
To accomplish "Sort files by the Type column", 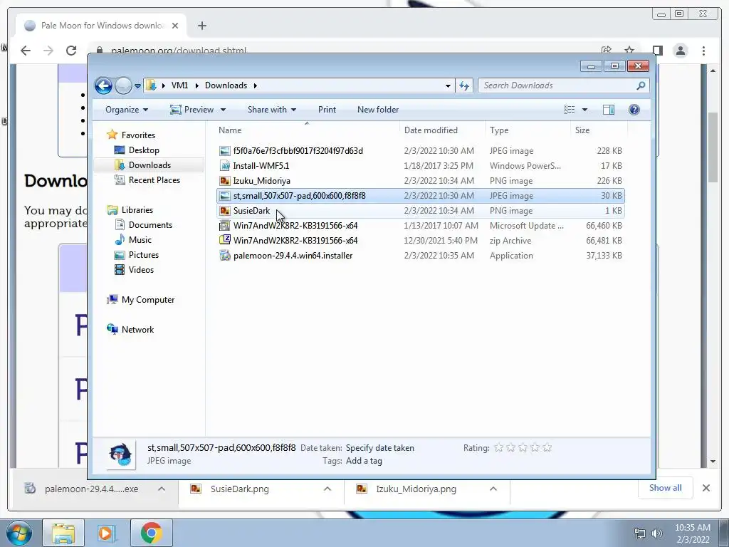I will tap(528, 130).
